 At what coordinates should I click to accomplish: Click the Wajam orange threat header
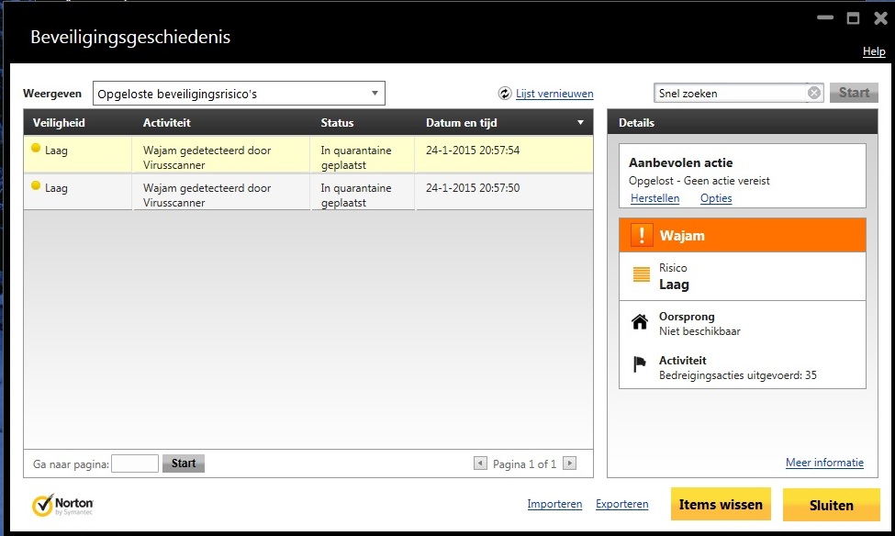coord(742,235)
